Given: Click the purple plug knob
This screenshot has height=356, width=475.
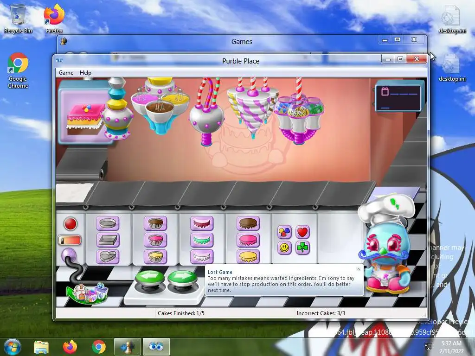Looking at the screenshot, I should coord(69,255).
